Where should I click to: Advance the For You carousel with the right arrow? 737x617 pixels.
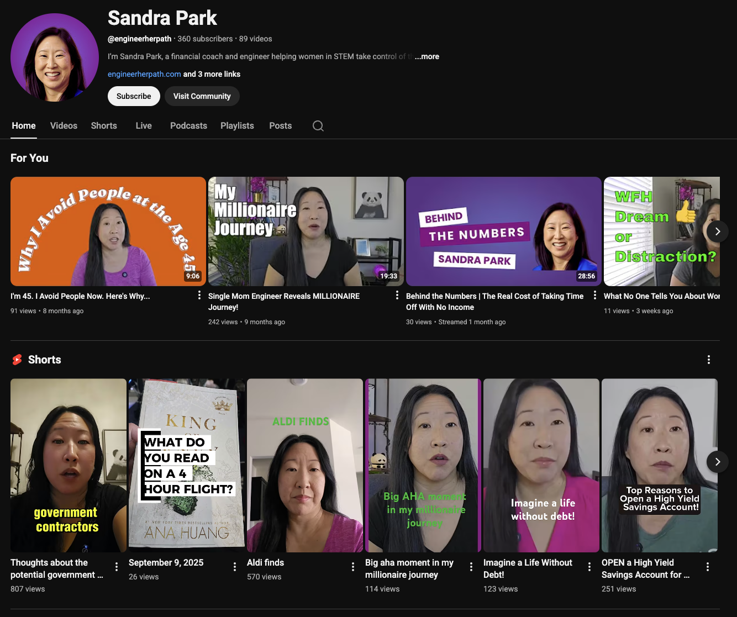pyautogui.click(x=717, y=231)
